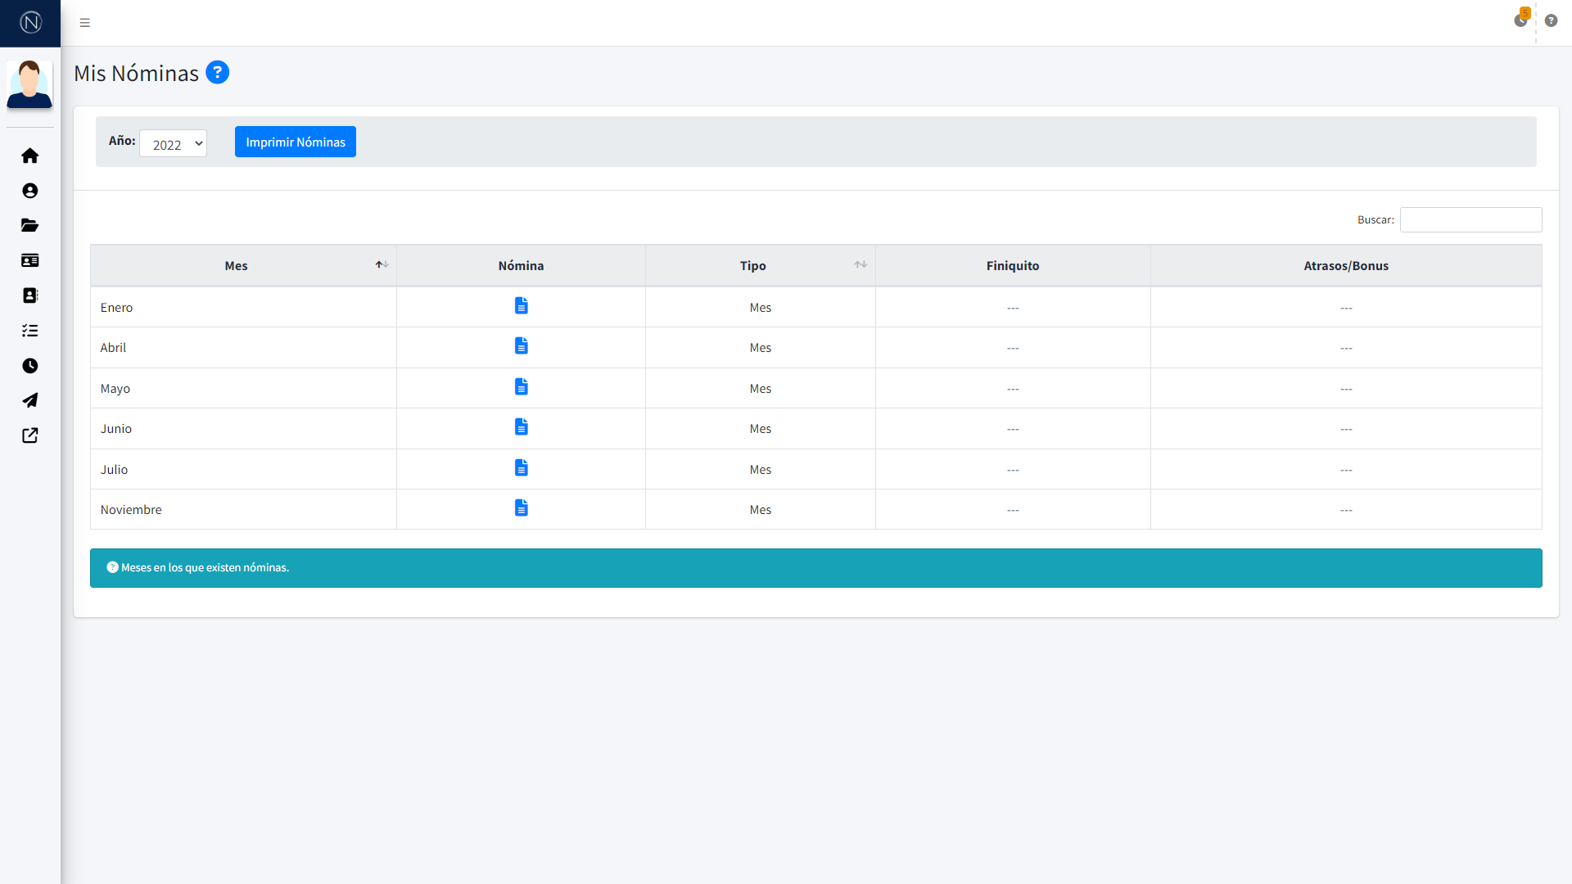Open the checklist icon in sidebar
The width and height of the screenshot is (1572, 884).
pyautogui.click(x=30, y=331)
